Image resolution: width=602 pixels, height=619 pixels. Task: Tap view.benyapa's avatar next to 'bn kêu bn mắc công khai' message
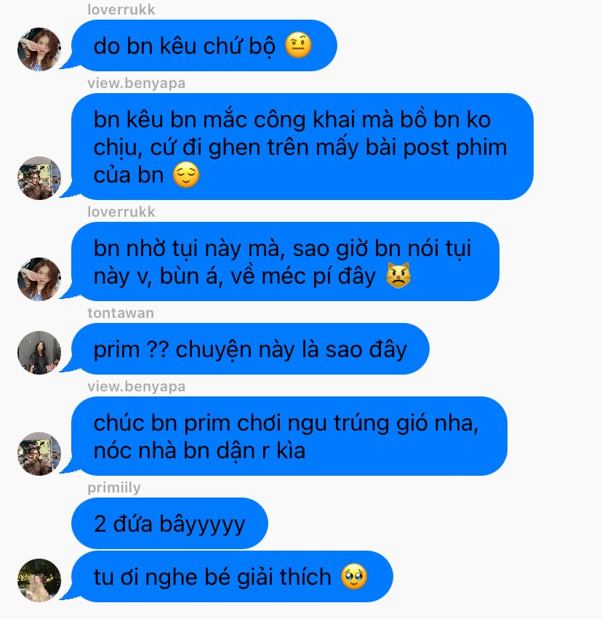point(39,178)
